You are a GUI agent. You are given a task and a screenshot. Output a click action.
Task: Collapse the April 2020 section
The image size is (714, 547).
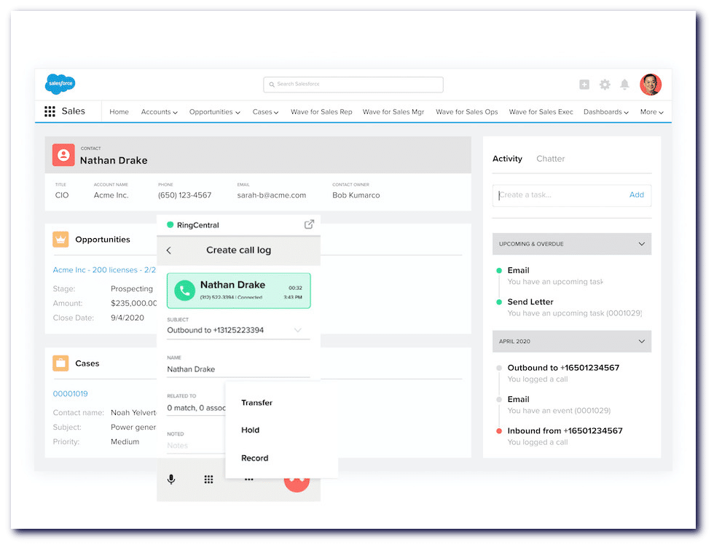(641, 341)
